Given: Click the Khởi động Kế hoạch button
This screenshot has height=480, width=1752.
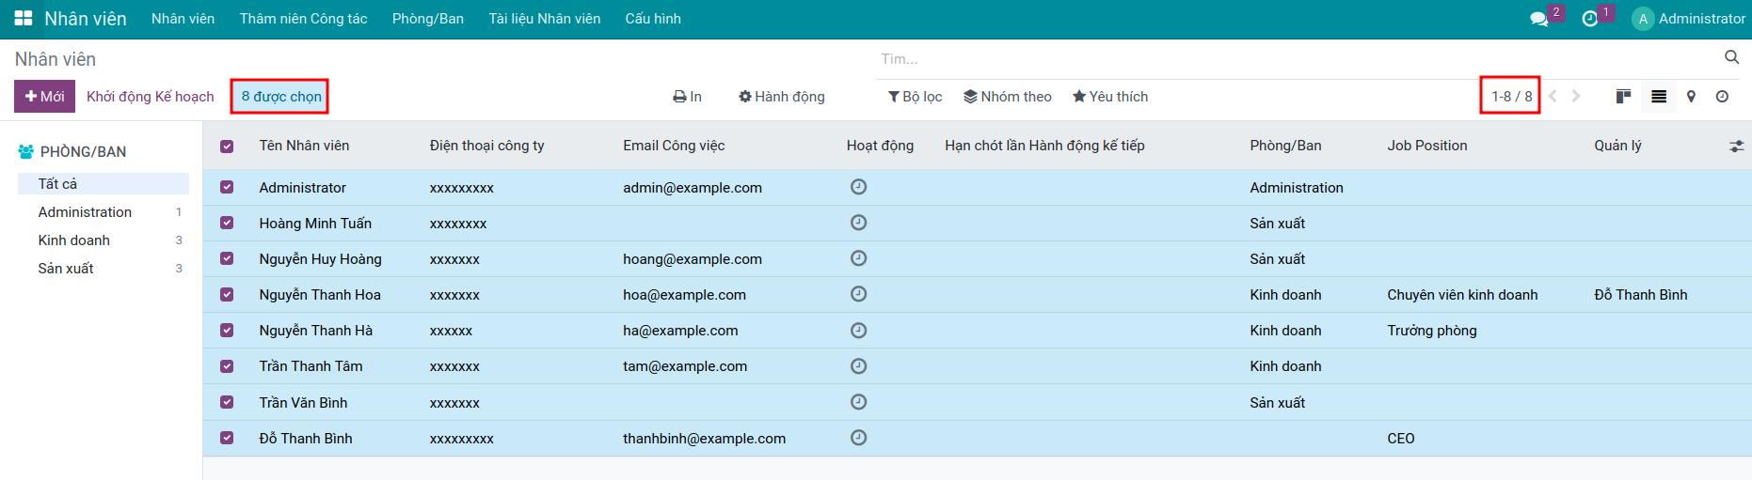Looking at the screenshot, I should (x=151, y=97).
